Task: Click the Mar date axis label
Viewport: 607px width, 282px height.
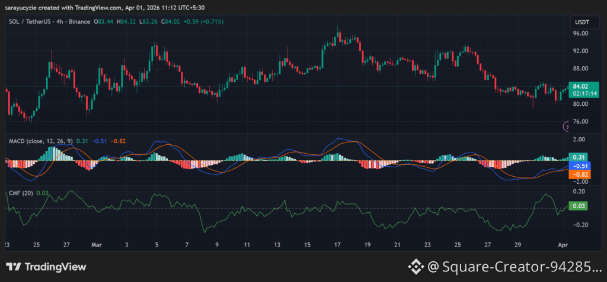Action: click(x=96, y=245)
